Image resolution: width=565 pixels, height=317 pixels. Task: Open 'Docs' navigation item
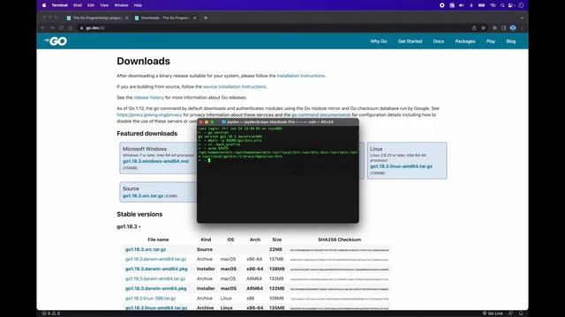(439, 41)
